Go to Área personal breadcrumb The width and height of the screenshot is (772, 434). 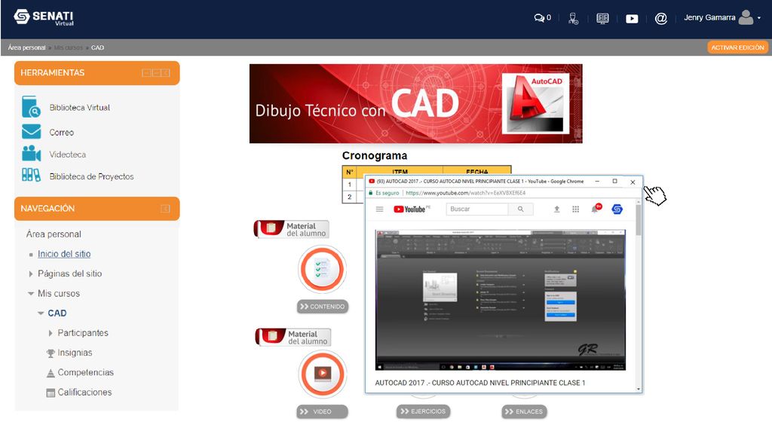click(26, 47)
